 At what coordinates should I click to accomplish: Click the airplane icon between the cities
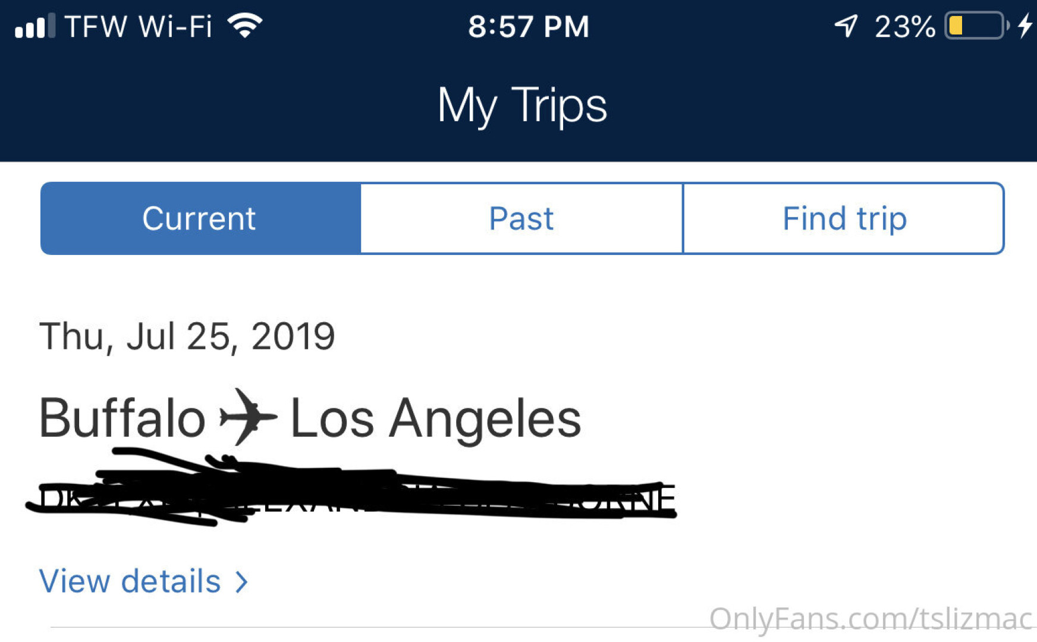coord(247,417)
